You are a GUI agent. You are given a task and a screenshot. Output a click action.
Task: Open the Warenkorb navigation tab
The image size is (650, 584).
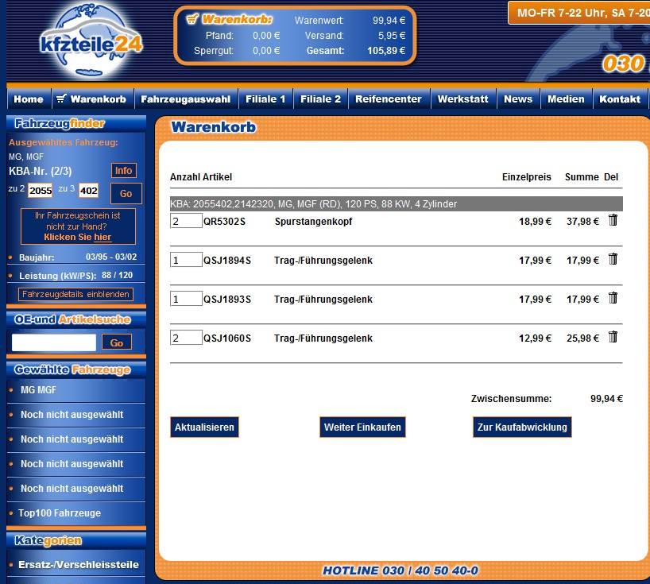pos(91,99)
